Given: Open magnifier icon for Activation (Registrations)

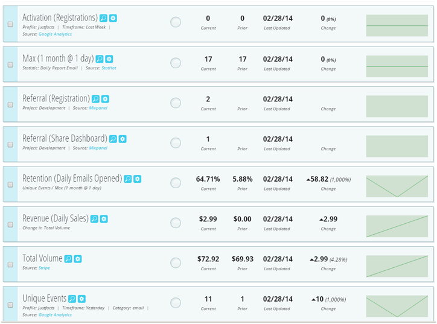Looking at the screenshot, I should [x=103, y=18].
